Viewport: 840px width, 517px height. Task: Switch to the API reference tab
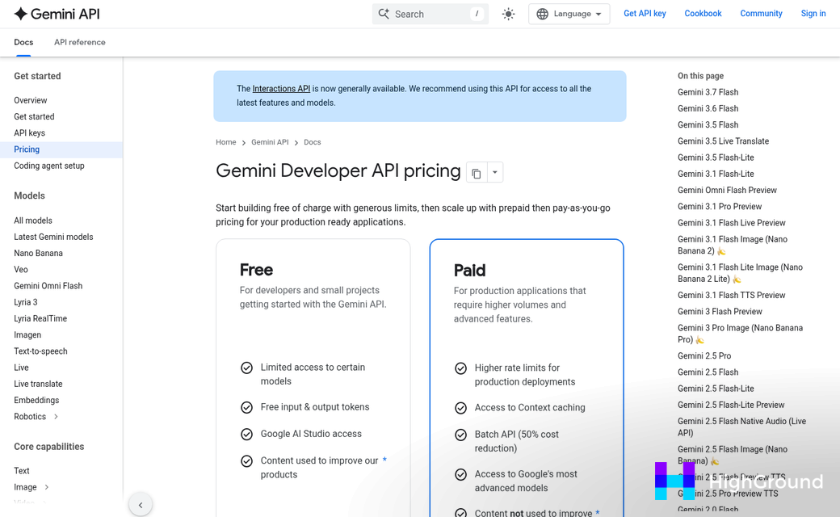(80, 42)
